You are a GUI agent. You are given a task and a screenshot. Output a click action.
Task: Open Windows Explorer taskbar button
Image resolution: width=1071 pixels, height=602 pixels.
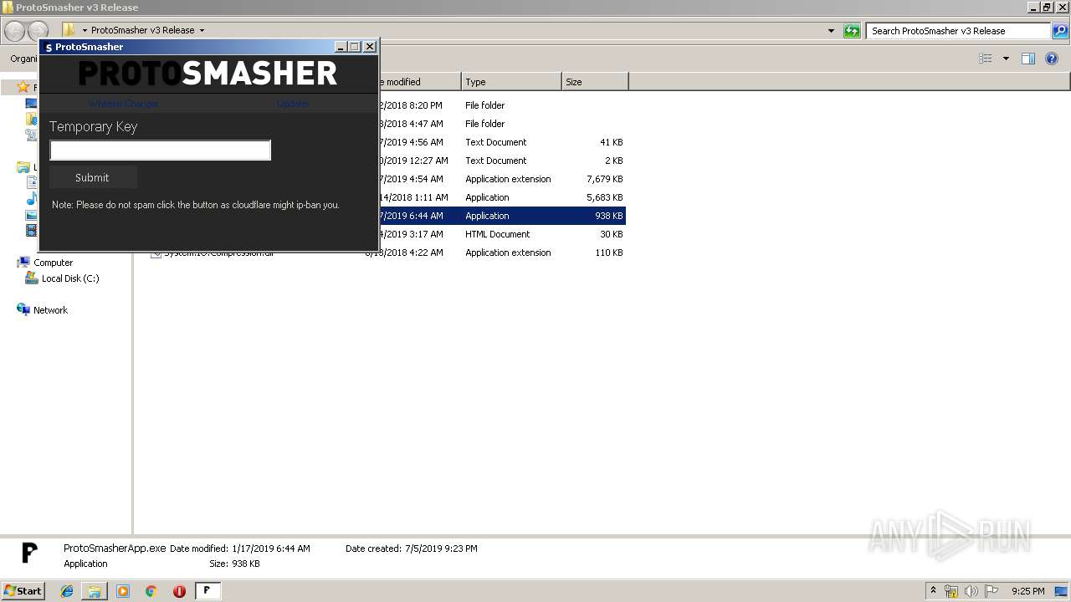95,591
